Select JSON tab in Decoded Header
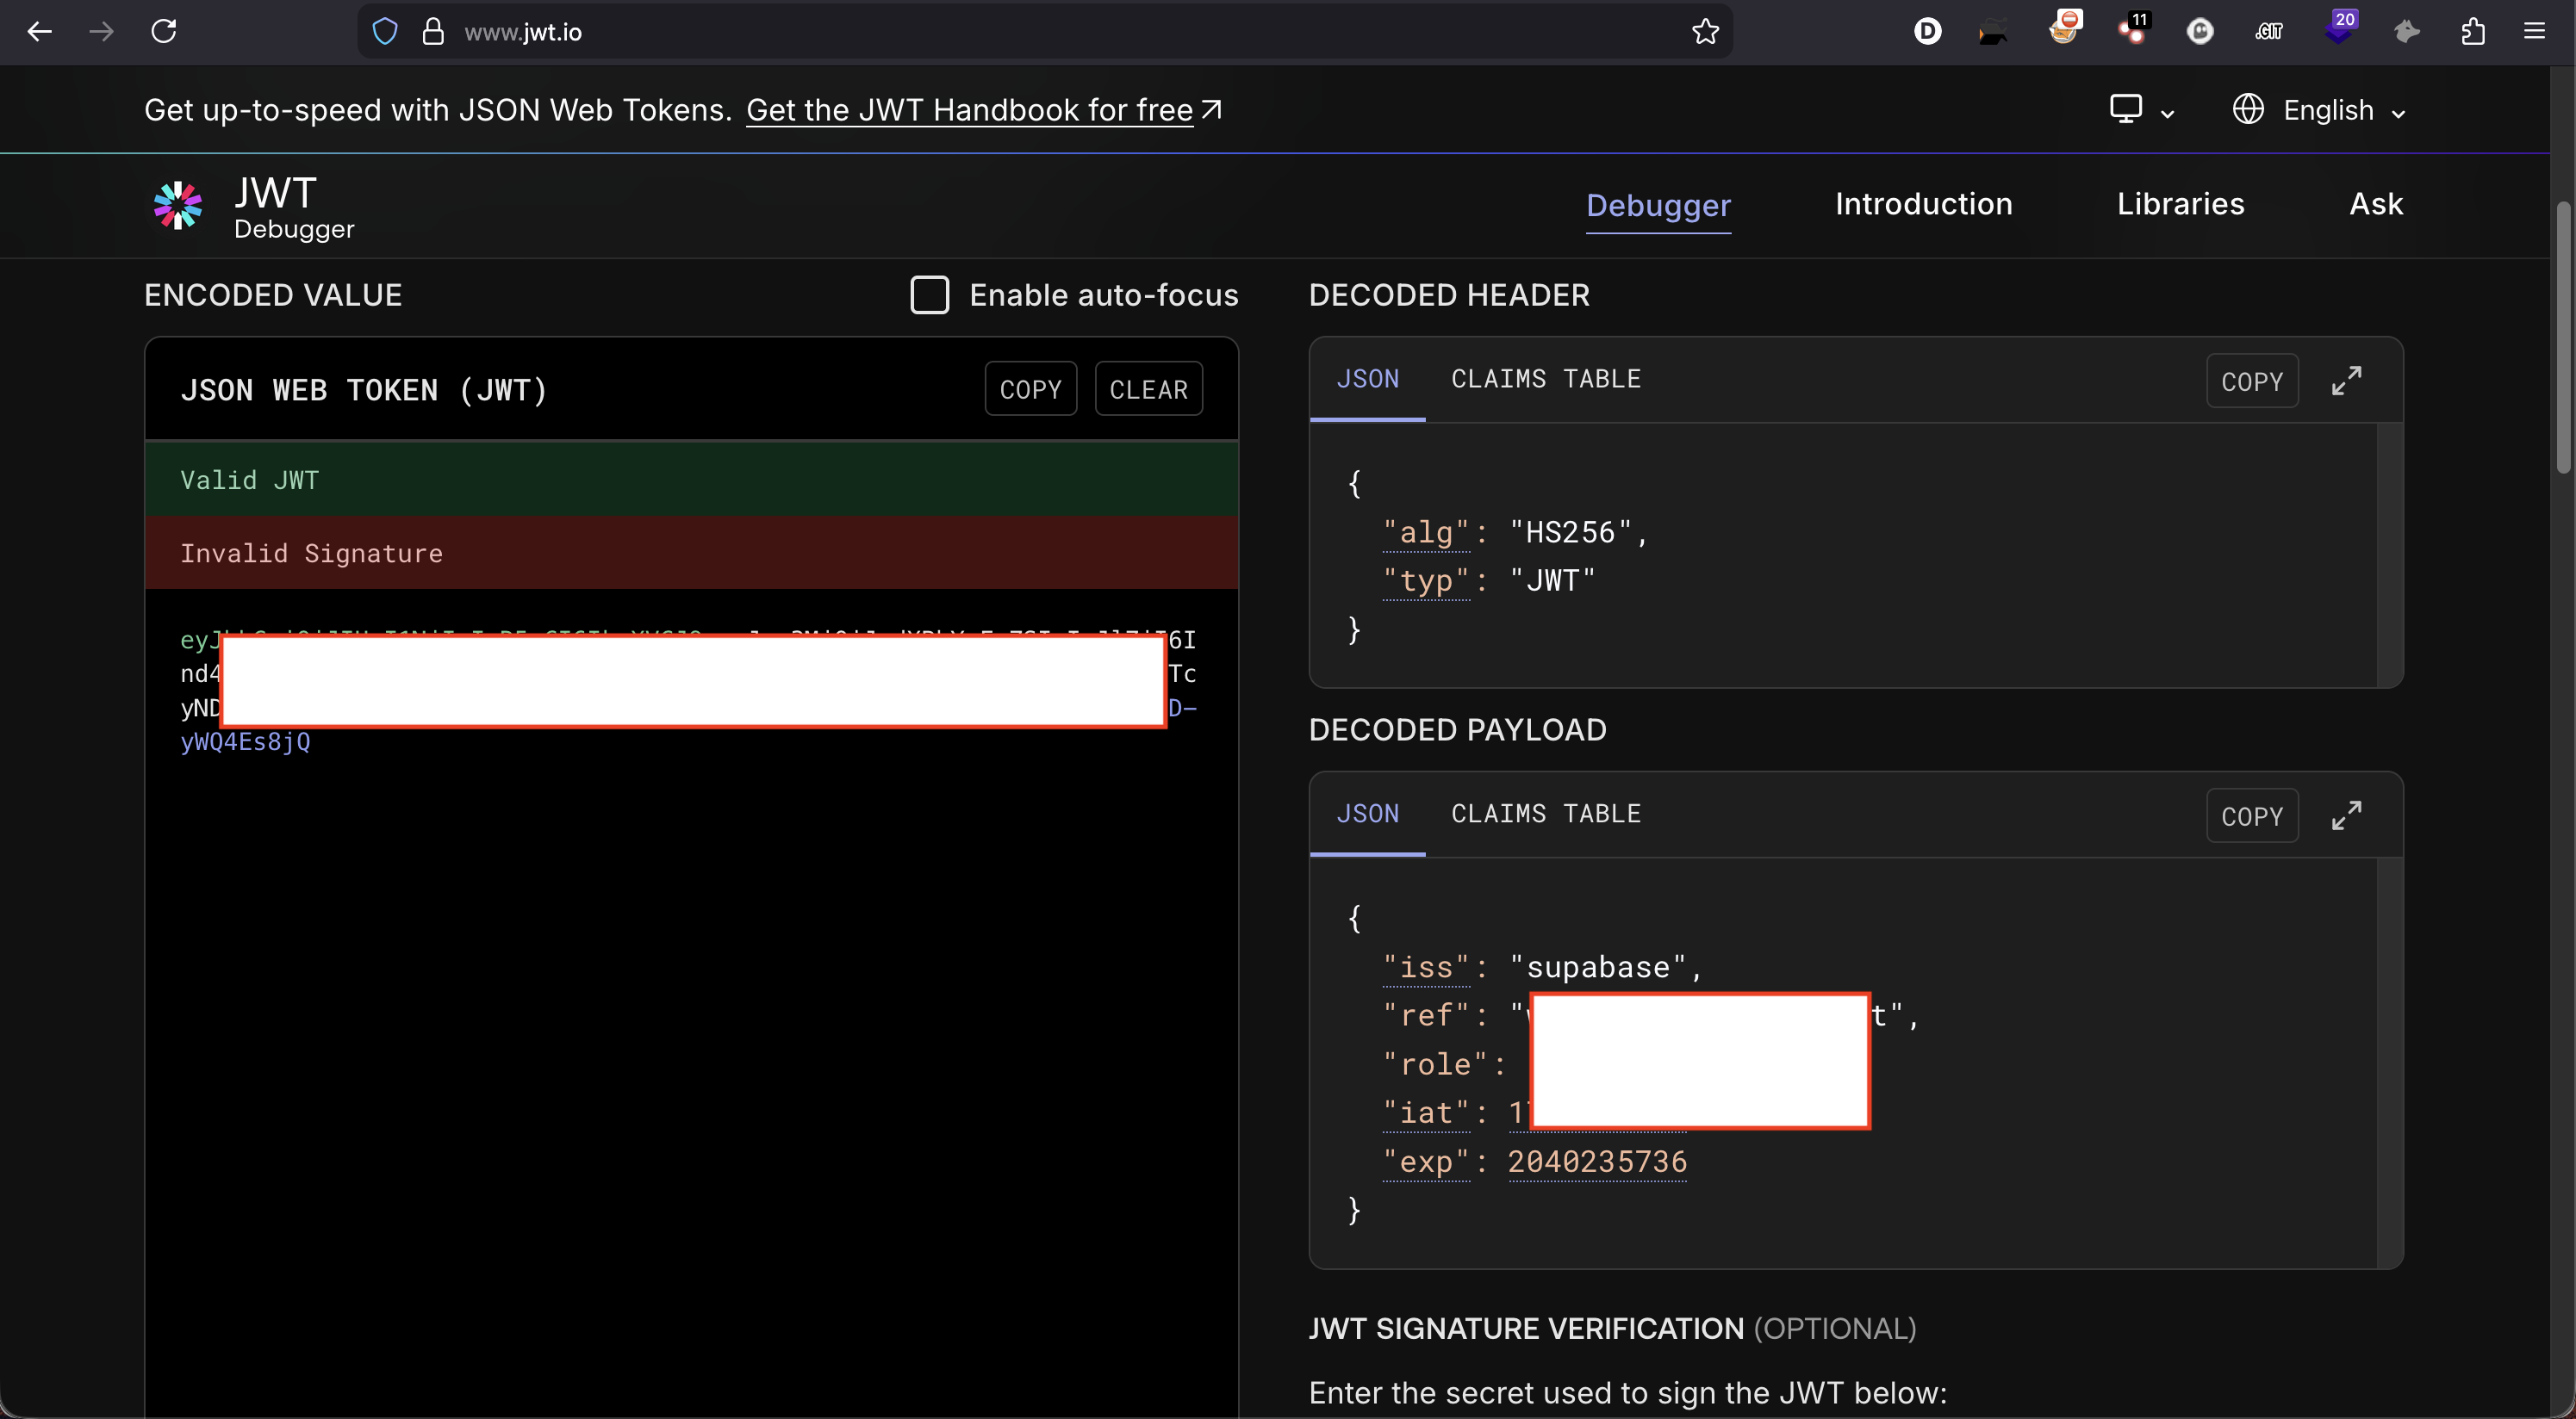Image resolution: width=2576 pixels, height=1419 pixels. coord(1367,380)
